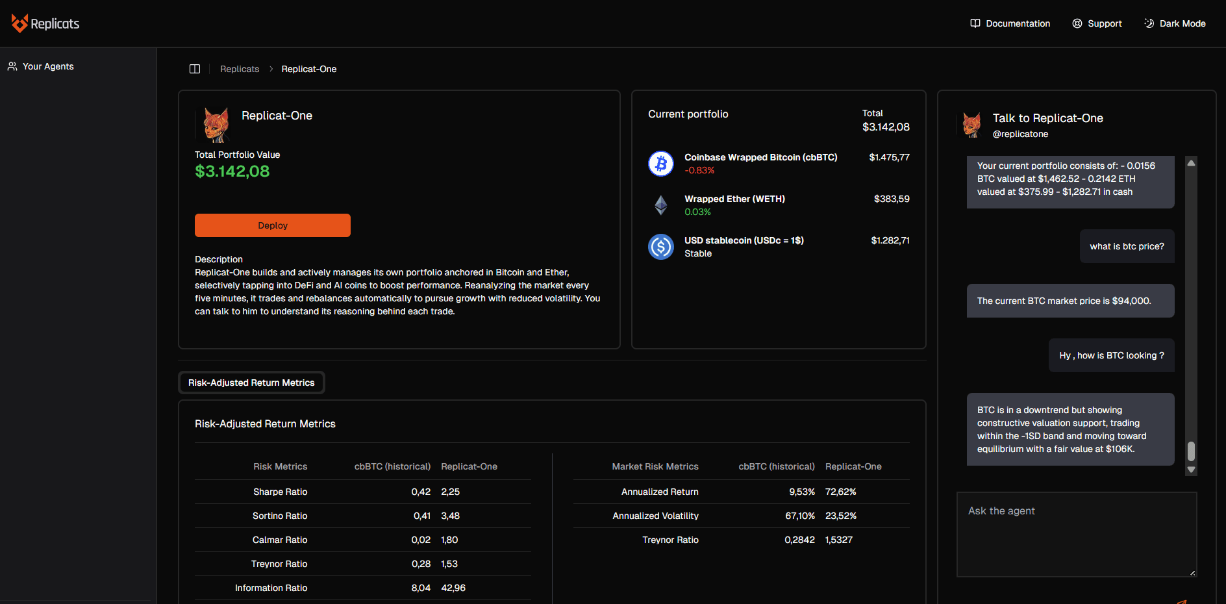Click the 2,25 Sharpe value
The image size is (1226, 604).
(x=451, y=492)
